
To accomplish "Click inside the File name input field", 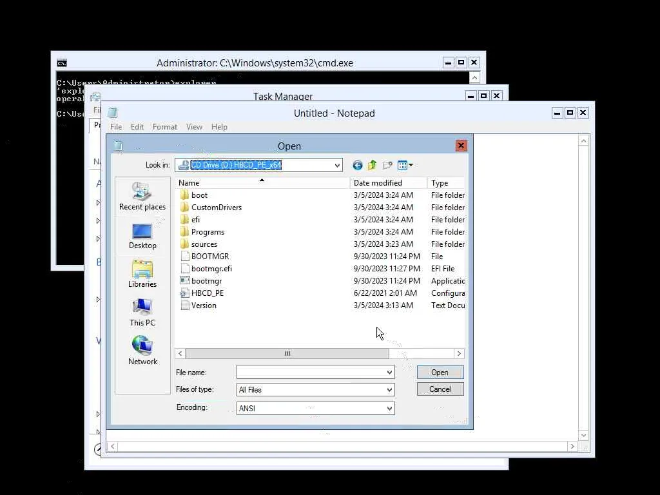I will tap(311, 373).
